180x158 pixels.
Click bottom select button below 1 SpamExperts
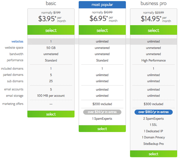tap(102, 129)
